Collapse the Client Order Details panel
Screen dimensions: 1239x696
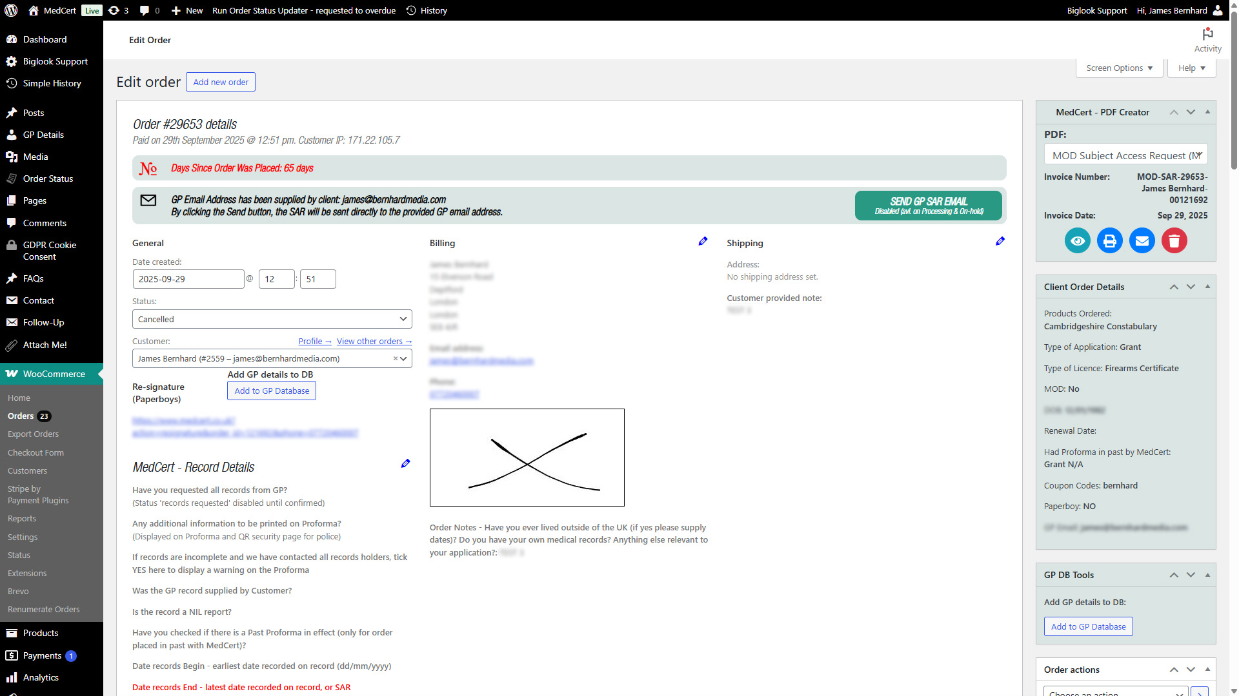point(1207,287)
